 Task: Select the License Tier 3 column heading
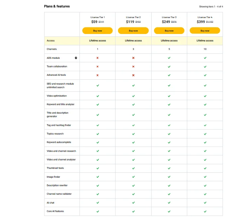(169, 17)
